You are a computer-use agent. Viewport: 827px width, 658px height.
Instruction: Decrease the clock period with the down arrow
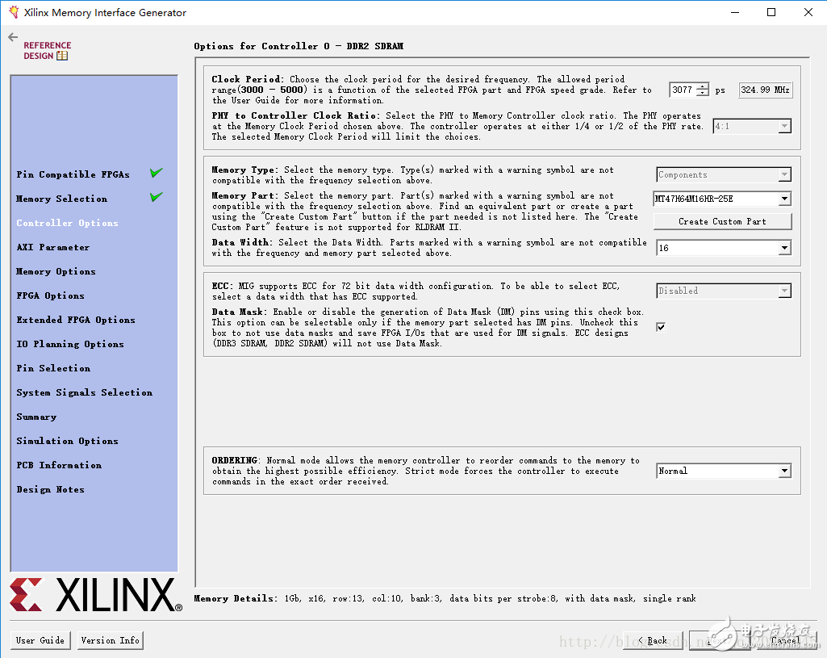coord(703,94)
